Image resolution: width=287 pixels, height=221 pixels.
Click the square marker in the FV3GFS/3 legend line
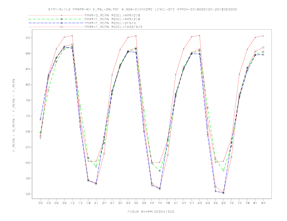tap(62, 27)
